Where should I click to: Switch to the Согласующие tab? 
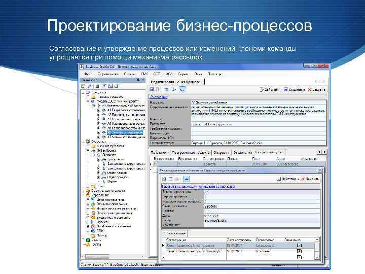pyautogui.click(x=174, y=233)
